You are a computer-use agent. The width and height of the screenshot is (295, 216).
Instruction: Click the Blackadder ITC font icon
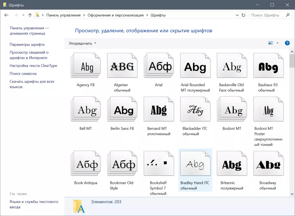tap(195, 110)
